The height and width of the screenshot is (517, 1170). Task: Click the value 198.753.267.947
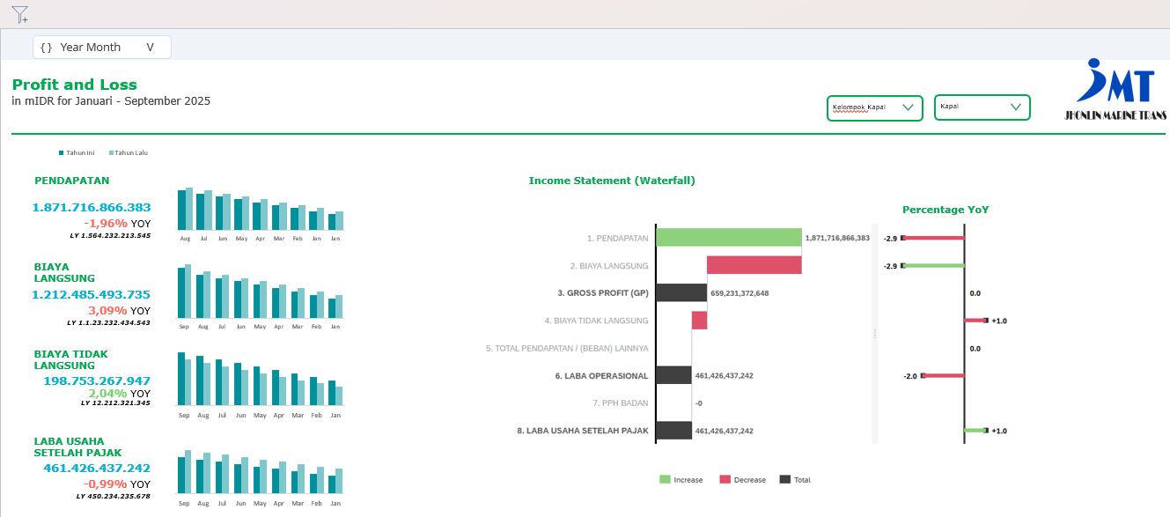pos(97,381)
